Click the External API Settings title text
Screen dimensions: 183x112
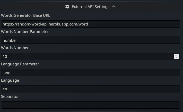90,7
